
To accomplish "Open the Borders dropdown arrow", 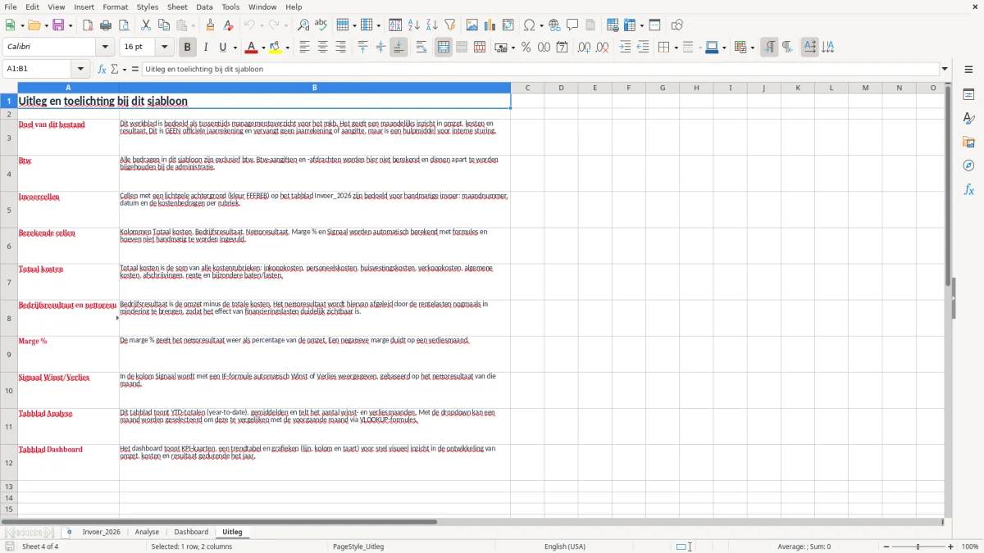I will tap(676, 48).
